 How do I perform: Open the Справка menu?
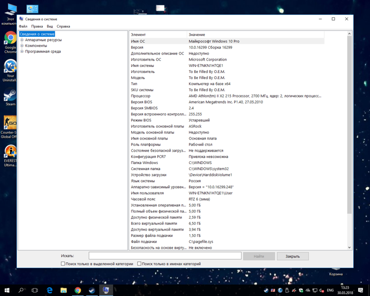pos(63,26)
